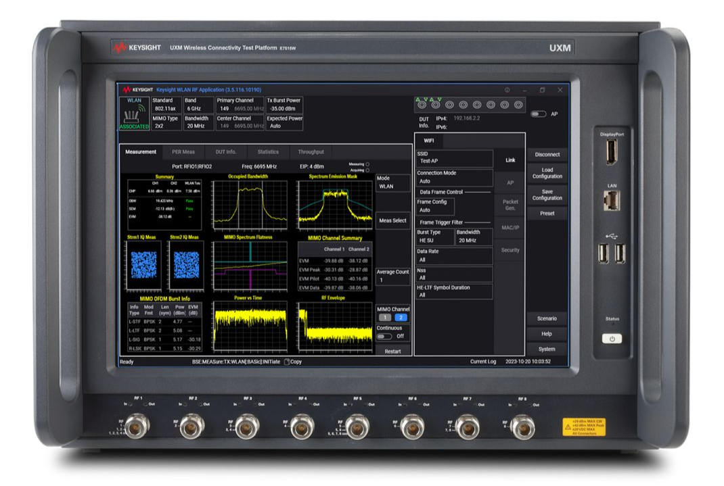
Task: Open the Data Rate selector
Action: pyautogui.click(x=454, y=256)
